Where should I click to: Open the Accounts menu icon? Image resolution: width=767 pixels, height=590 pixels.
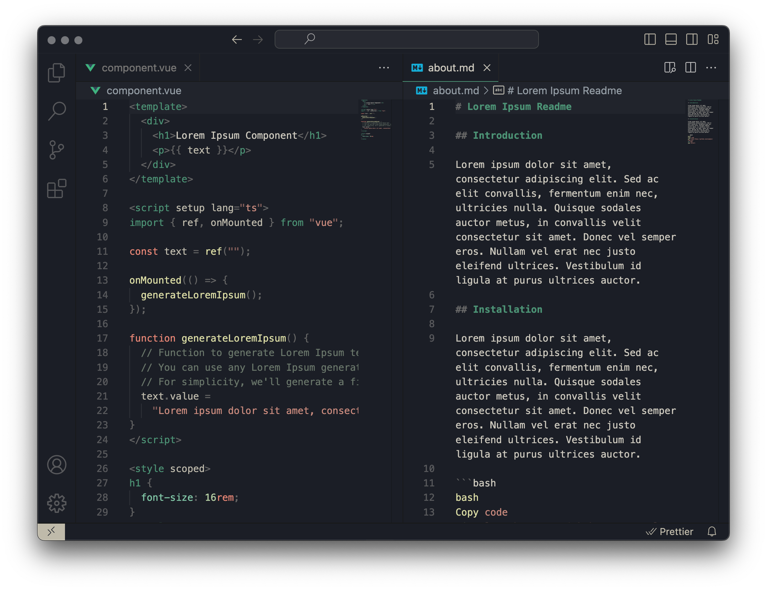click(57, 465)
